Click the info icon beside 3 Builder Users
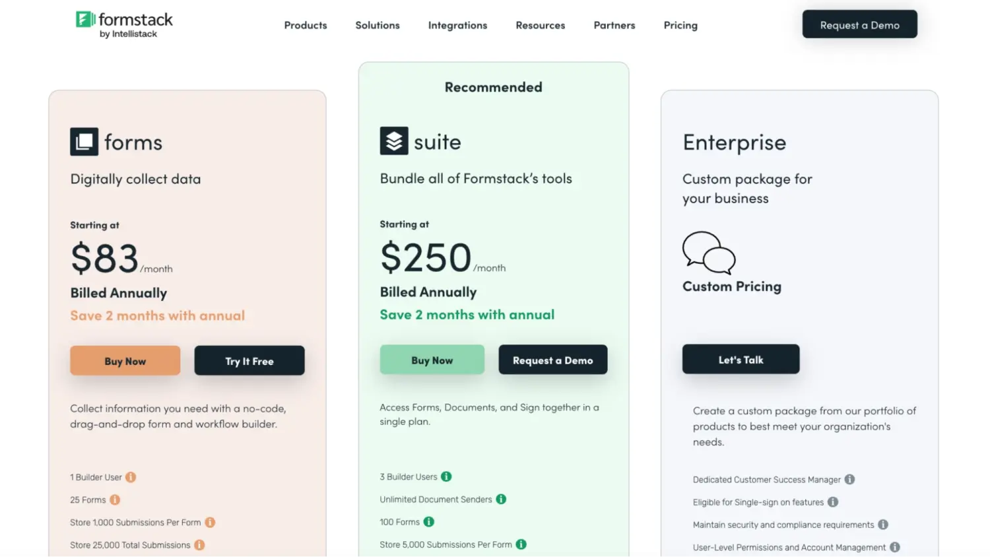 coord(447,476)
